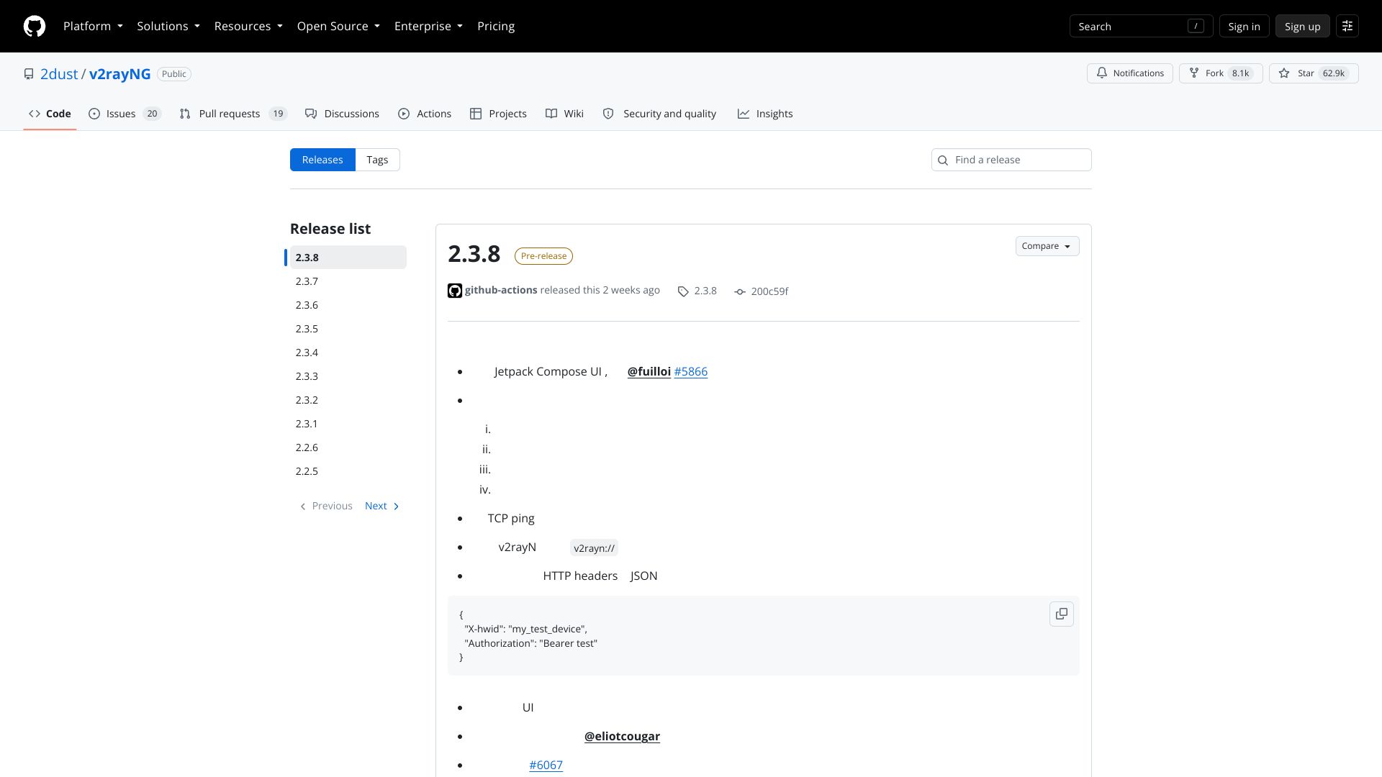The width and height of the screenshot is (1382, 777).
Task: Open the Compare dropdown
Action: [1047, 246]
